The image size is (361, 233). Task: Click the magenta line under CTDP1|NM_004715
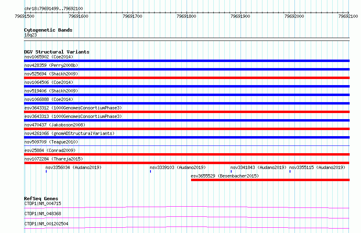(x=187, y=207)
